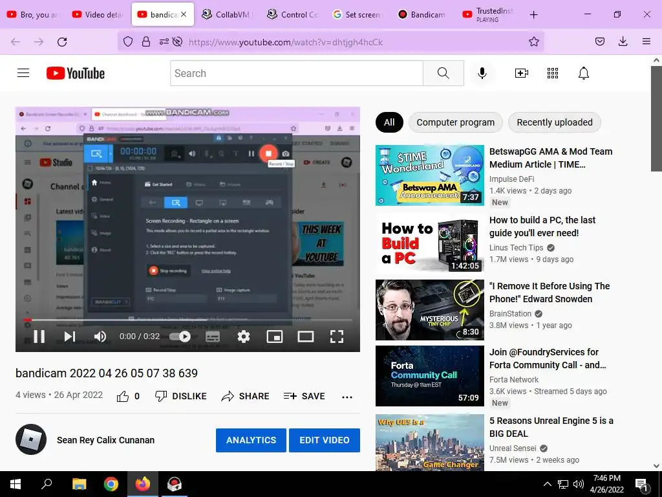Start voice search with the microphone icon

point(482,73)
